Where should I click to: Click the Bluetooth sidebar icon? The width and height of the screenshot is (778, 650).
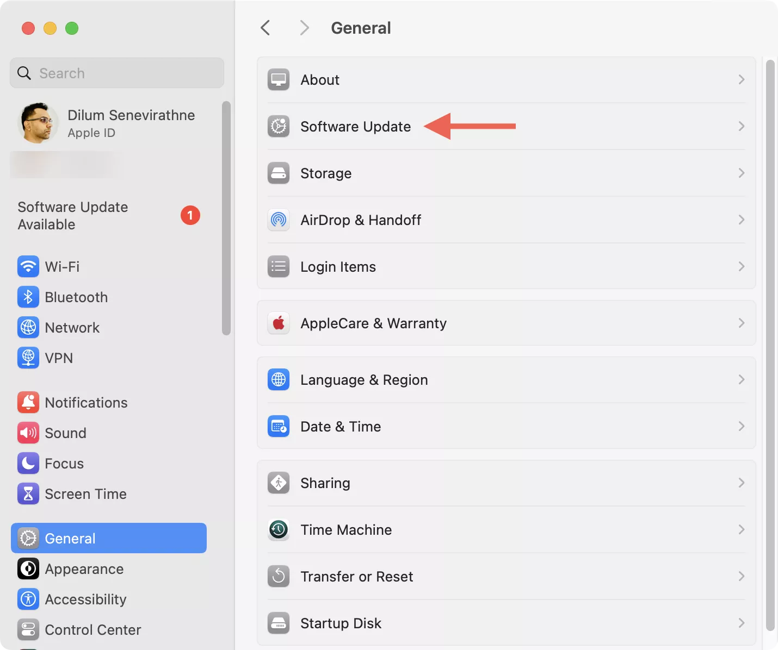point(28,297)
